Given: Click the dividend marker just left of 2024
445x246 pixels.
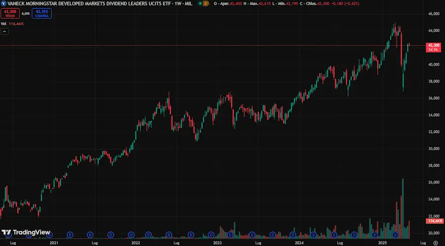Looking at the screenshot, I should (293, 235).
